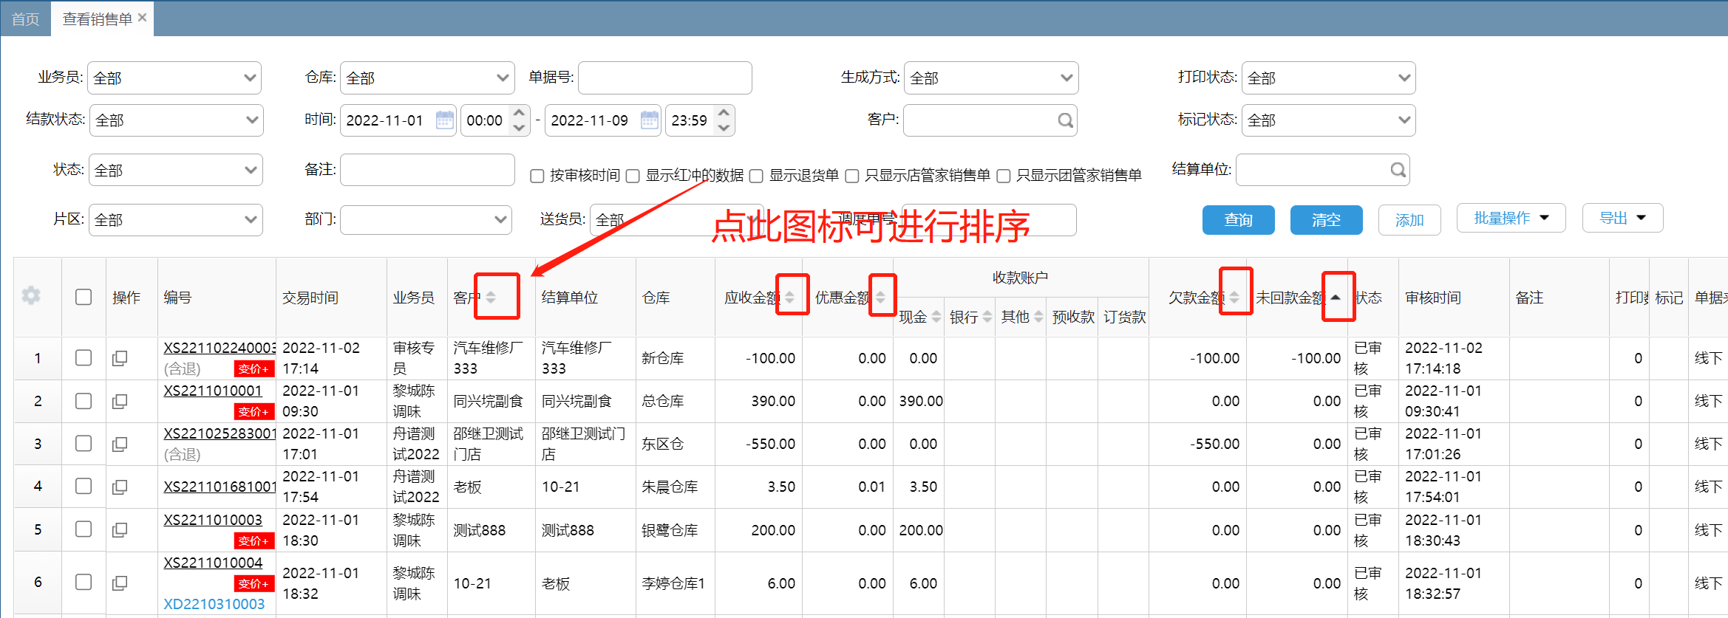
Task: Click 变价+ tag on order XS2211010003
Action: coord(254,540)
